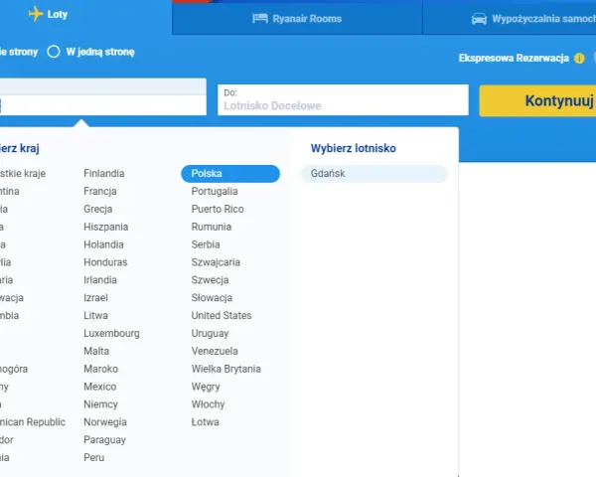Select Słowacja from country list
The height and width of the screenshot is (477, 596).
point(212,298)
